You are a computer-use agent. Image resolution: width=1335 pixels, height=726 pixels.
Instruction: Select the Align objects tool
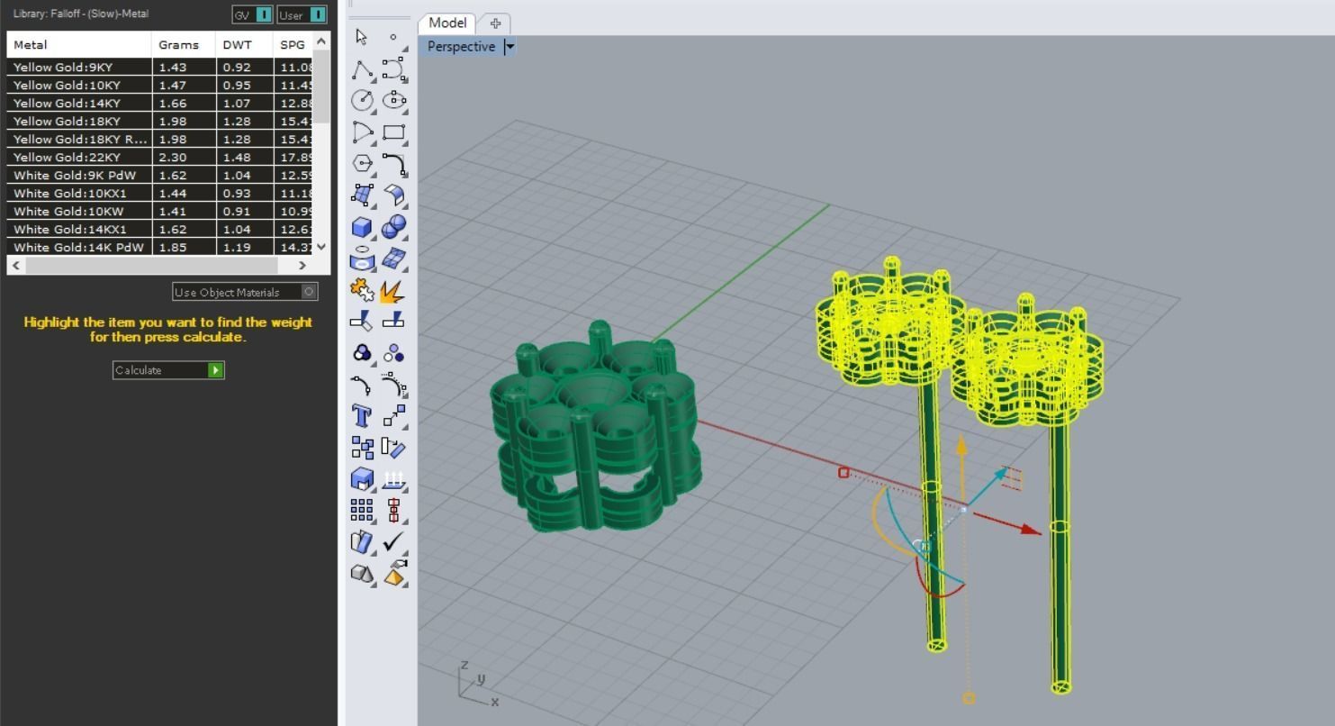393,511
